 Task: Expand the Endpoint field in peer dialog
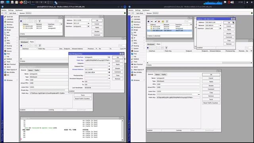coord(109,63)
